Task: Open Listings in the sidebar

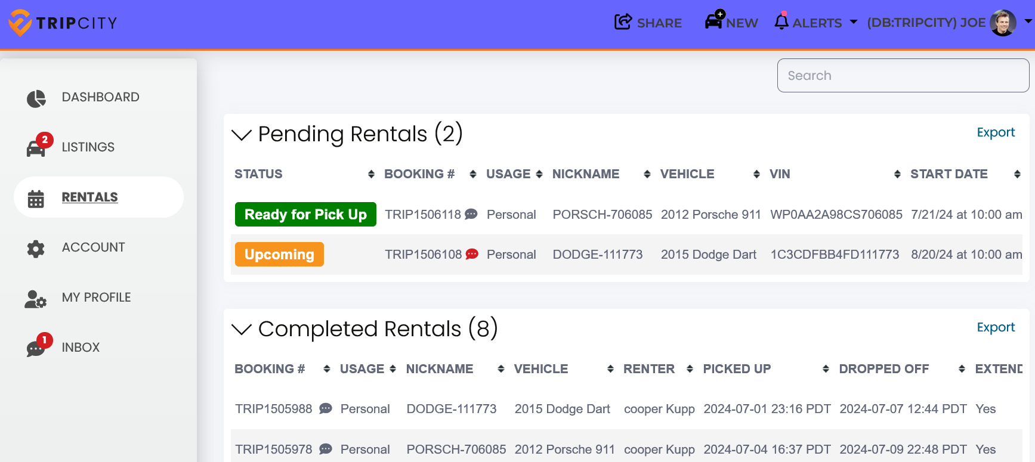Action: click(x=88, y=147)
